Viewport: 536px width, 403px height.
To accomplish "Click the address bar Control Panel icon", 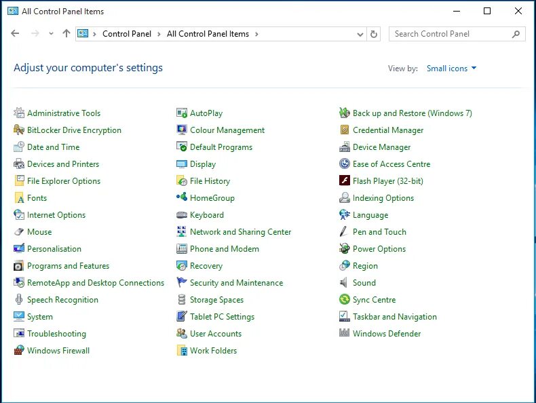I will point(83,33).
